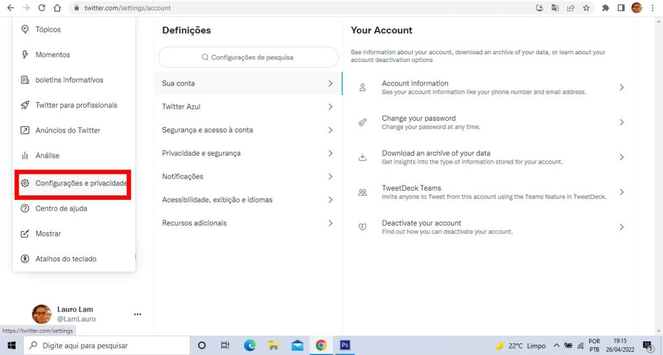Select Privacidade e segurança settings label
The width and height of the screenshot is (663, 355).
pos(201,153)
